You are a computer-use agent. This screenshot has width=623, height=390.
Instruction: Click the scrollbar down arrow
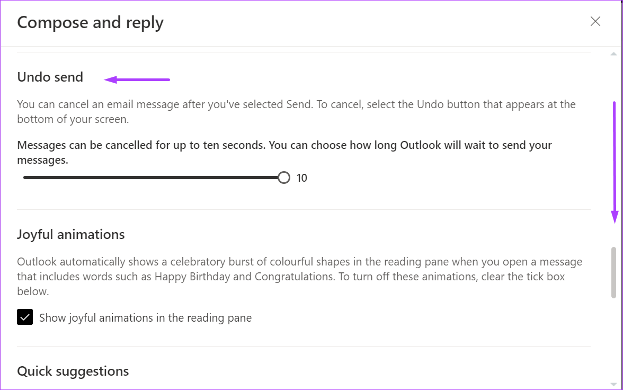613,384
